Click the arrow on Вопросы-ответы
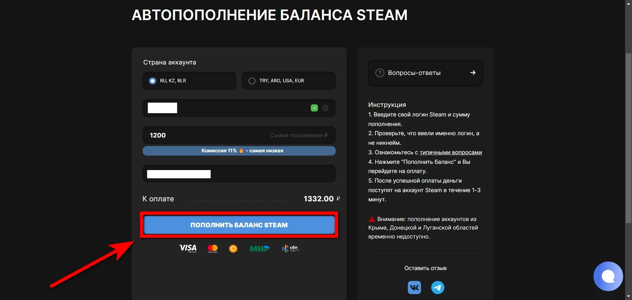Viewport: 632px width, 300px height. 473,73
